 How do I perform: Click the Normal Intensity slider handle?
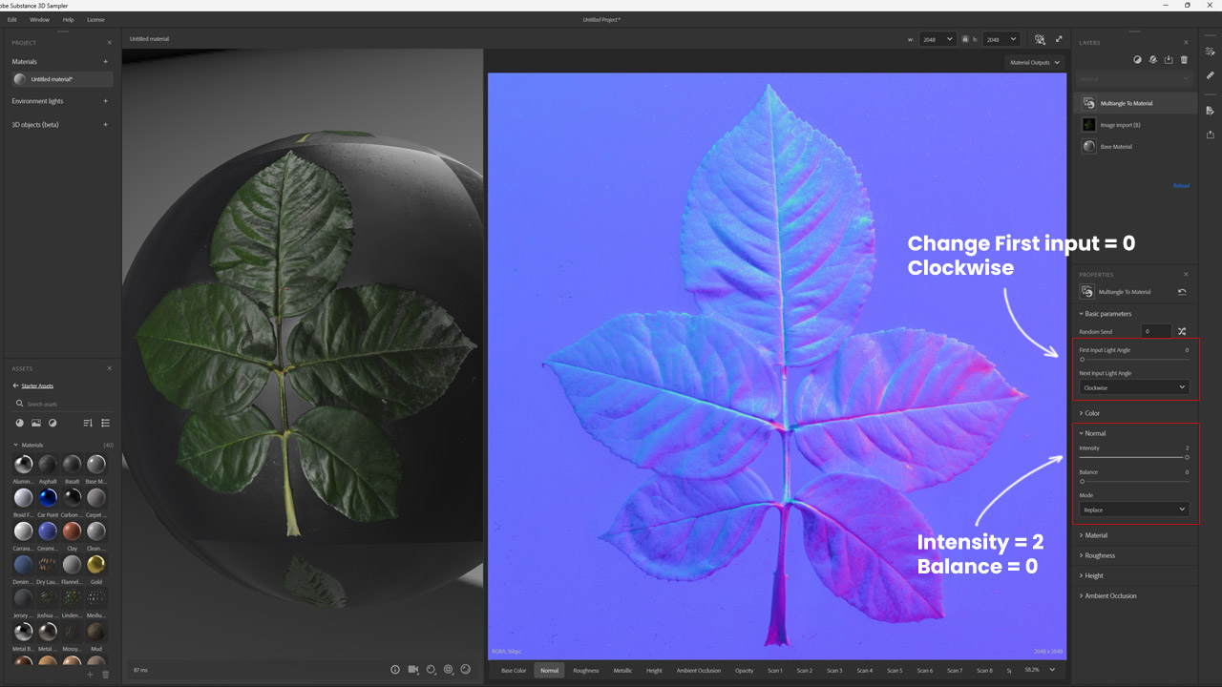[1187, 458]
